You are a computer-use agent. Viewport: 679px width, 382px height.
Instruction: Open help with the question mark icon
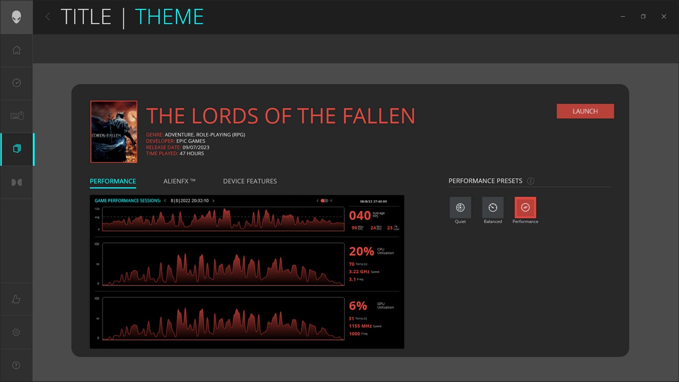pos(16,365)
